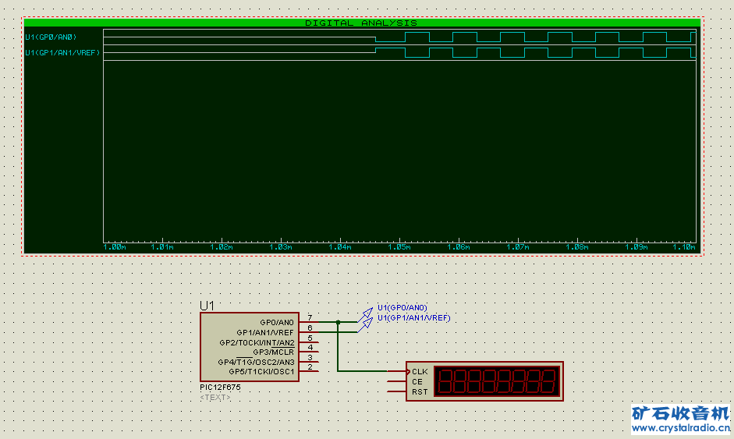Click the 1.05m time axis marker

coord(399,247)
